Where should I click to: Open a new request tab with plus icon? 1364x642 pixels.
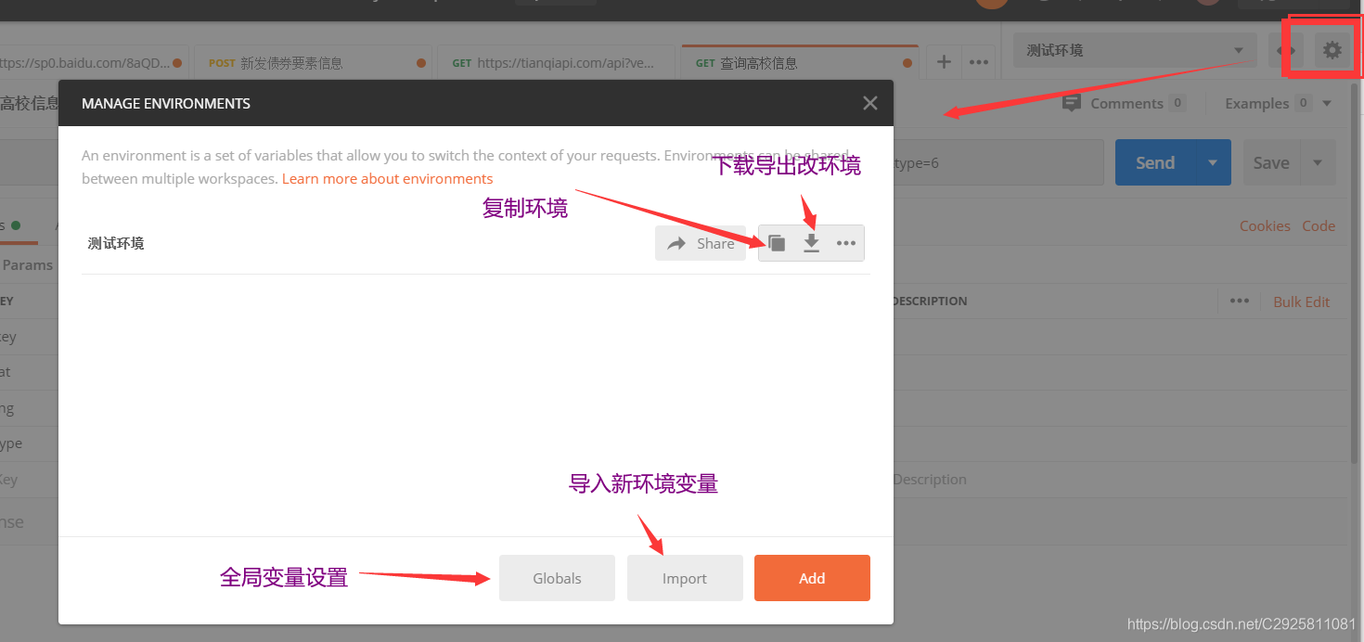coord(944,62)
